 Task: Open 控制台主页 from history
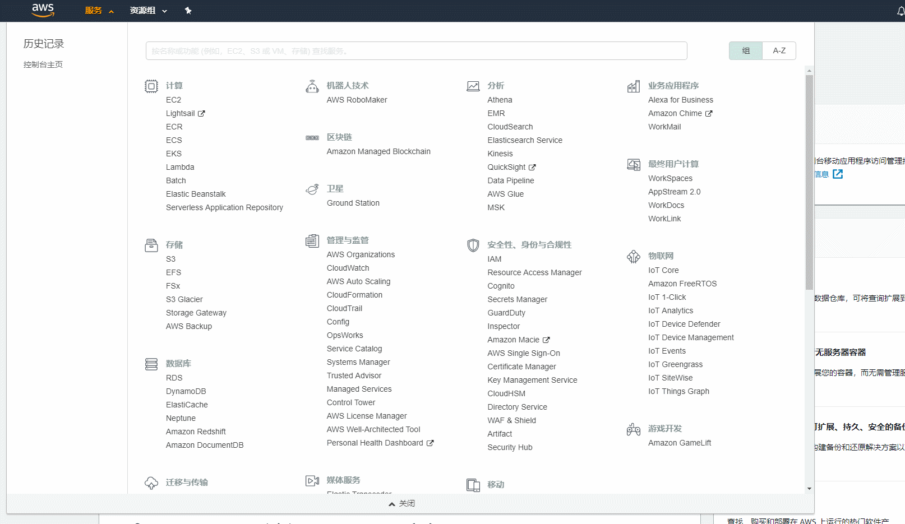[43, 64]
